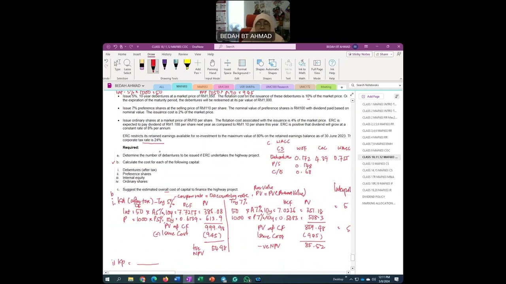Open the MARKING ALLOCATION page
This screenshot has width=506, height=284.
[379, 204]
